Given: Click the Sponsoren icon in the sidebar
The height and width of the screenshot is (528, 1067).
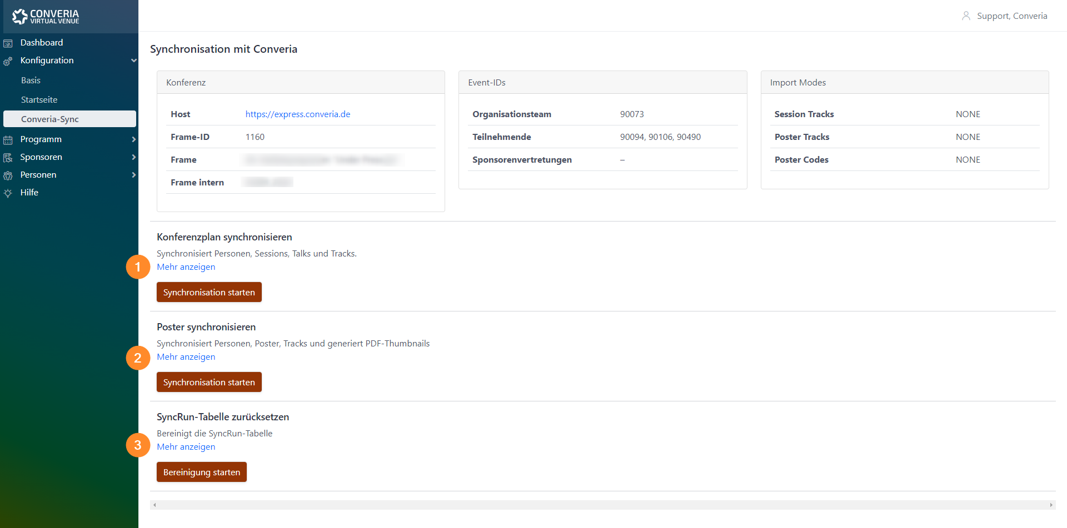Looking at the screenshot, I should (x=8, y=157).
